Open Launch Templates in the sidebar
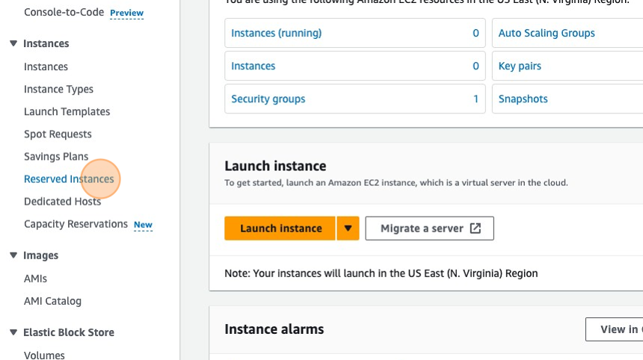 click(x=67, y=112)
